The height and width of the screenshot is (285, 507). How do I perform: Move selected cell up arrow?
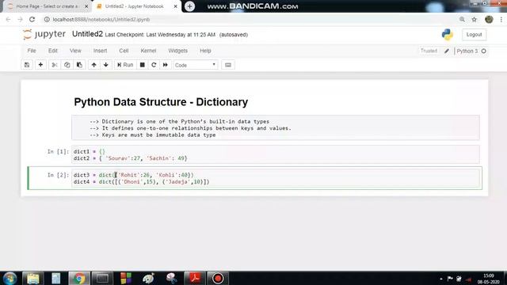[93, 65]
